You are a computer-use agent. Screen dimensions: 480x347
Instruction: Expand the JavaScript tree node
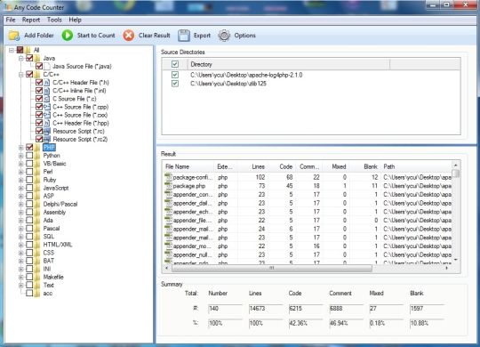20,188
